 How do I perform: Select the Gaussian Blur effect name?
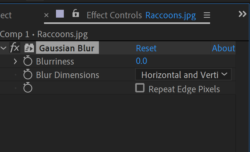[x=67, y=48]
